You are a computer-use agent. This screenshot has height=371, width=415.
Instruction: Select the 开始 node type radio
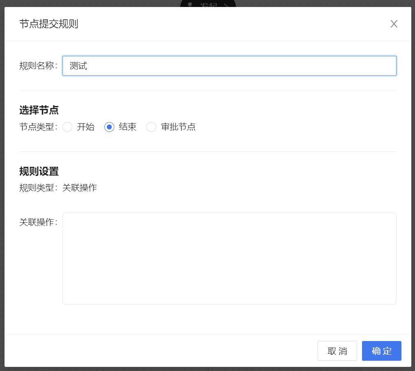(x=67, y=127)
